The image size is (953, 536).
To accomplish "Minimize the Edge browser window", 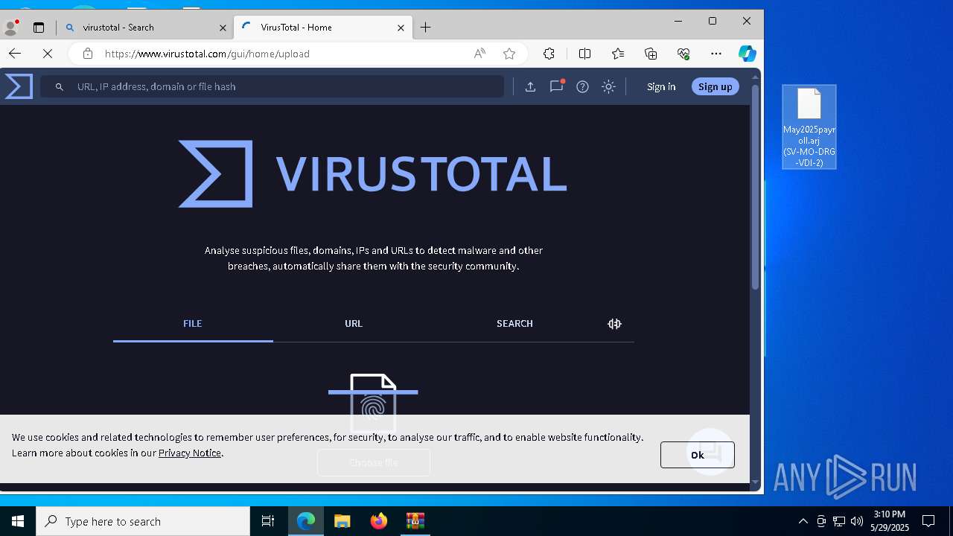I will 678,21.
